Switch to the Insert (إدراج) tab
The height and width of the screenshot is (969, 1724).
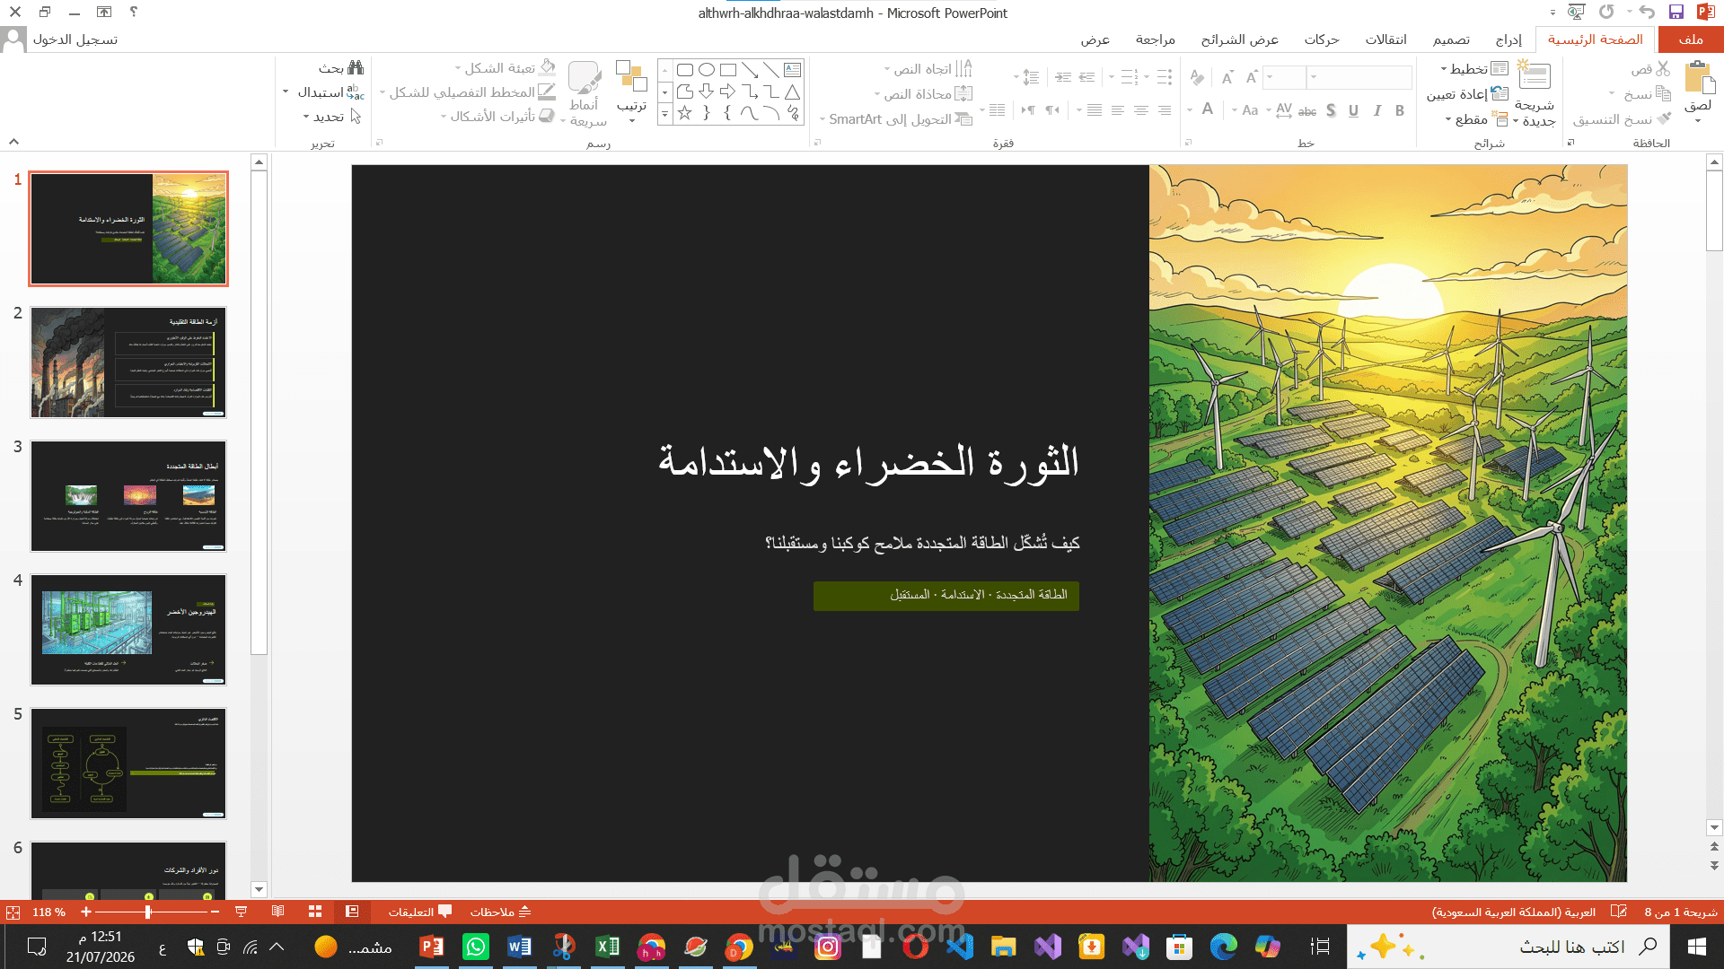tap(1508, 39)
